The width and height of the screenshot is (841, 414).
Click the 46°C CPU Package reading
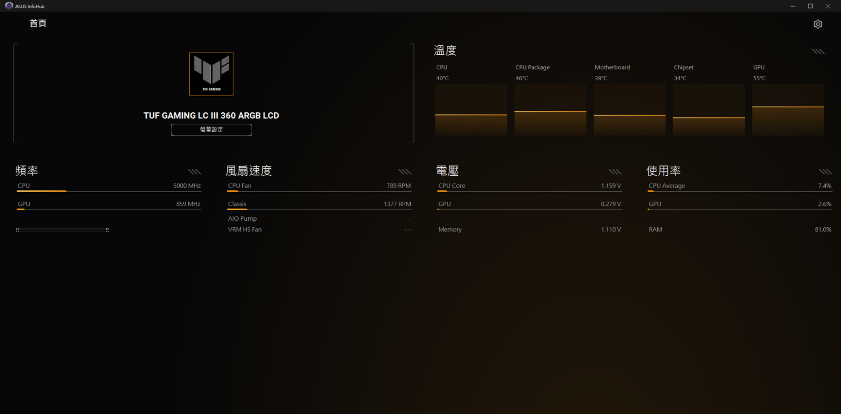point(522,78)
